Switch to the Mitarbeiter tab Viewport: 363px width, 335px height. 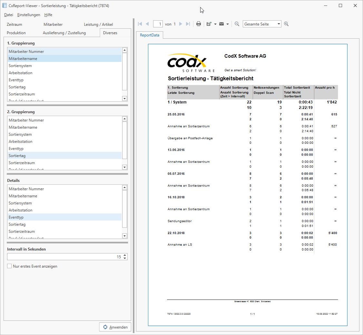pos(53,24)
